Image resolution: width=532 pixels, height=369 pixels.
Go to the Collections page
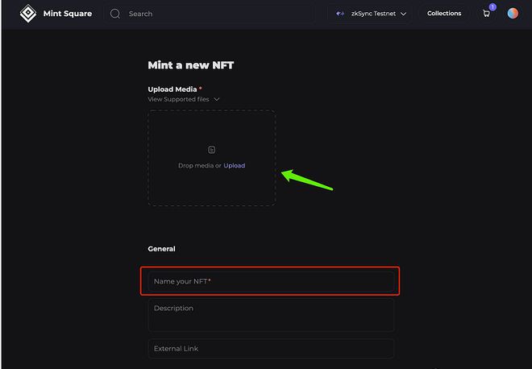click(x=444, y=14)
